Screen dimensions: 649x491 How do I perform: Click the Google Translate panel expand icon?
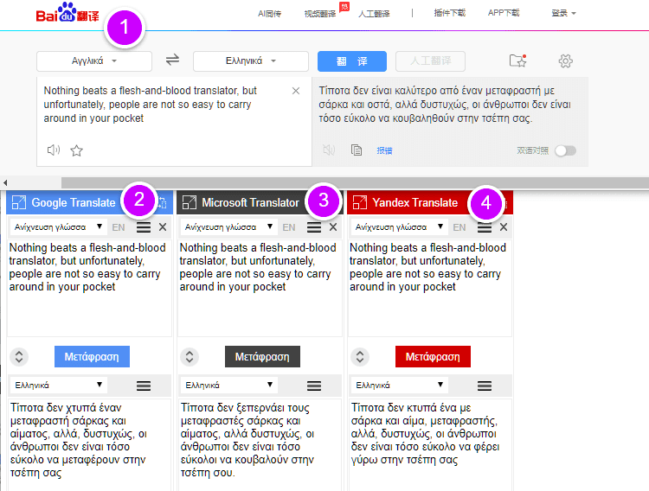(19, 202)
